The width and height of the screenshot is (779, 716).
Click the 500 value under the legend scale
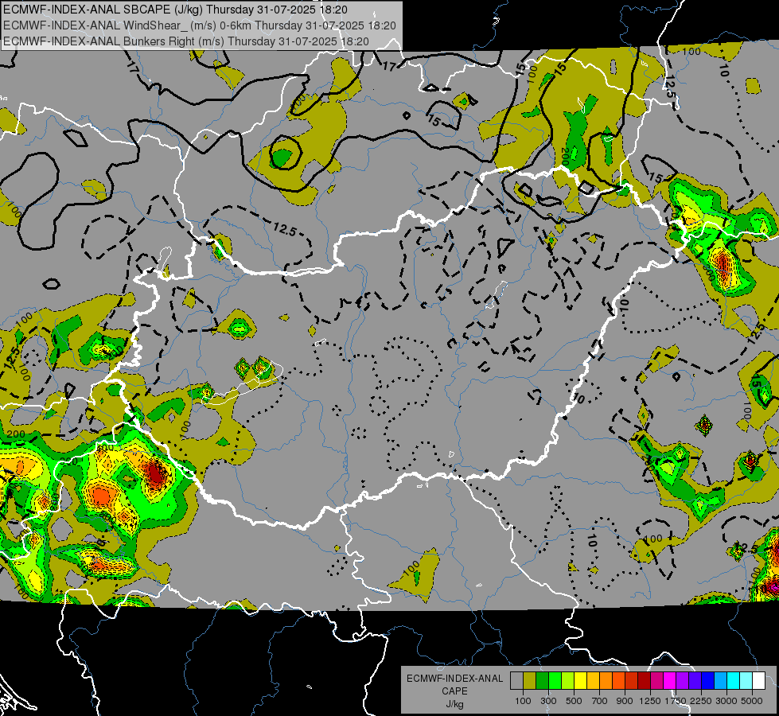click(x=574, y=701)
